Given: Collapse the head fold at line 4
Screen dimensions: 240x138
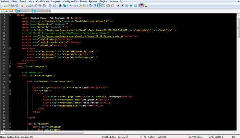Looking at the screenshot, I should tap(10, 15).
